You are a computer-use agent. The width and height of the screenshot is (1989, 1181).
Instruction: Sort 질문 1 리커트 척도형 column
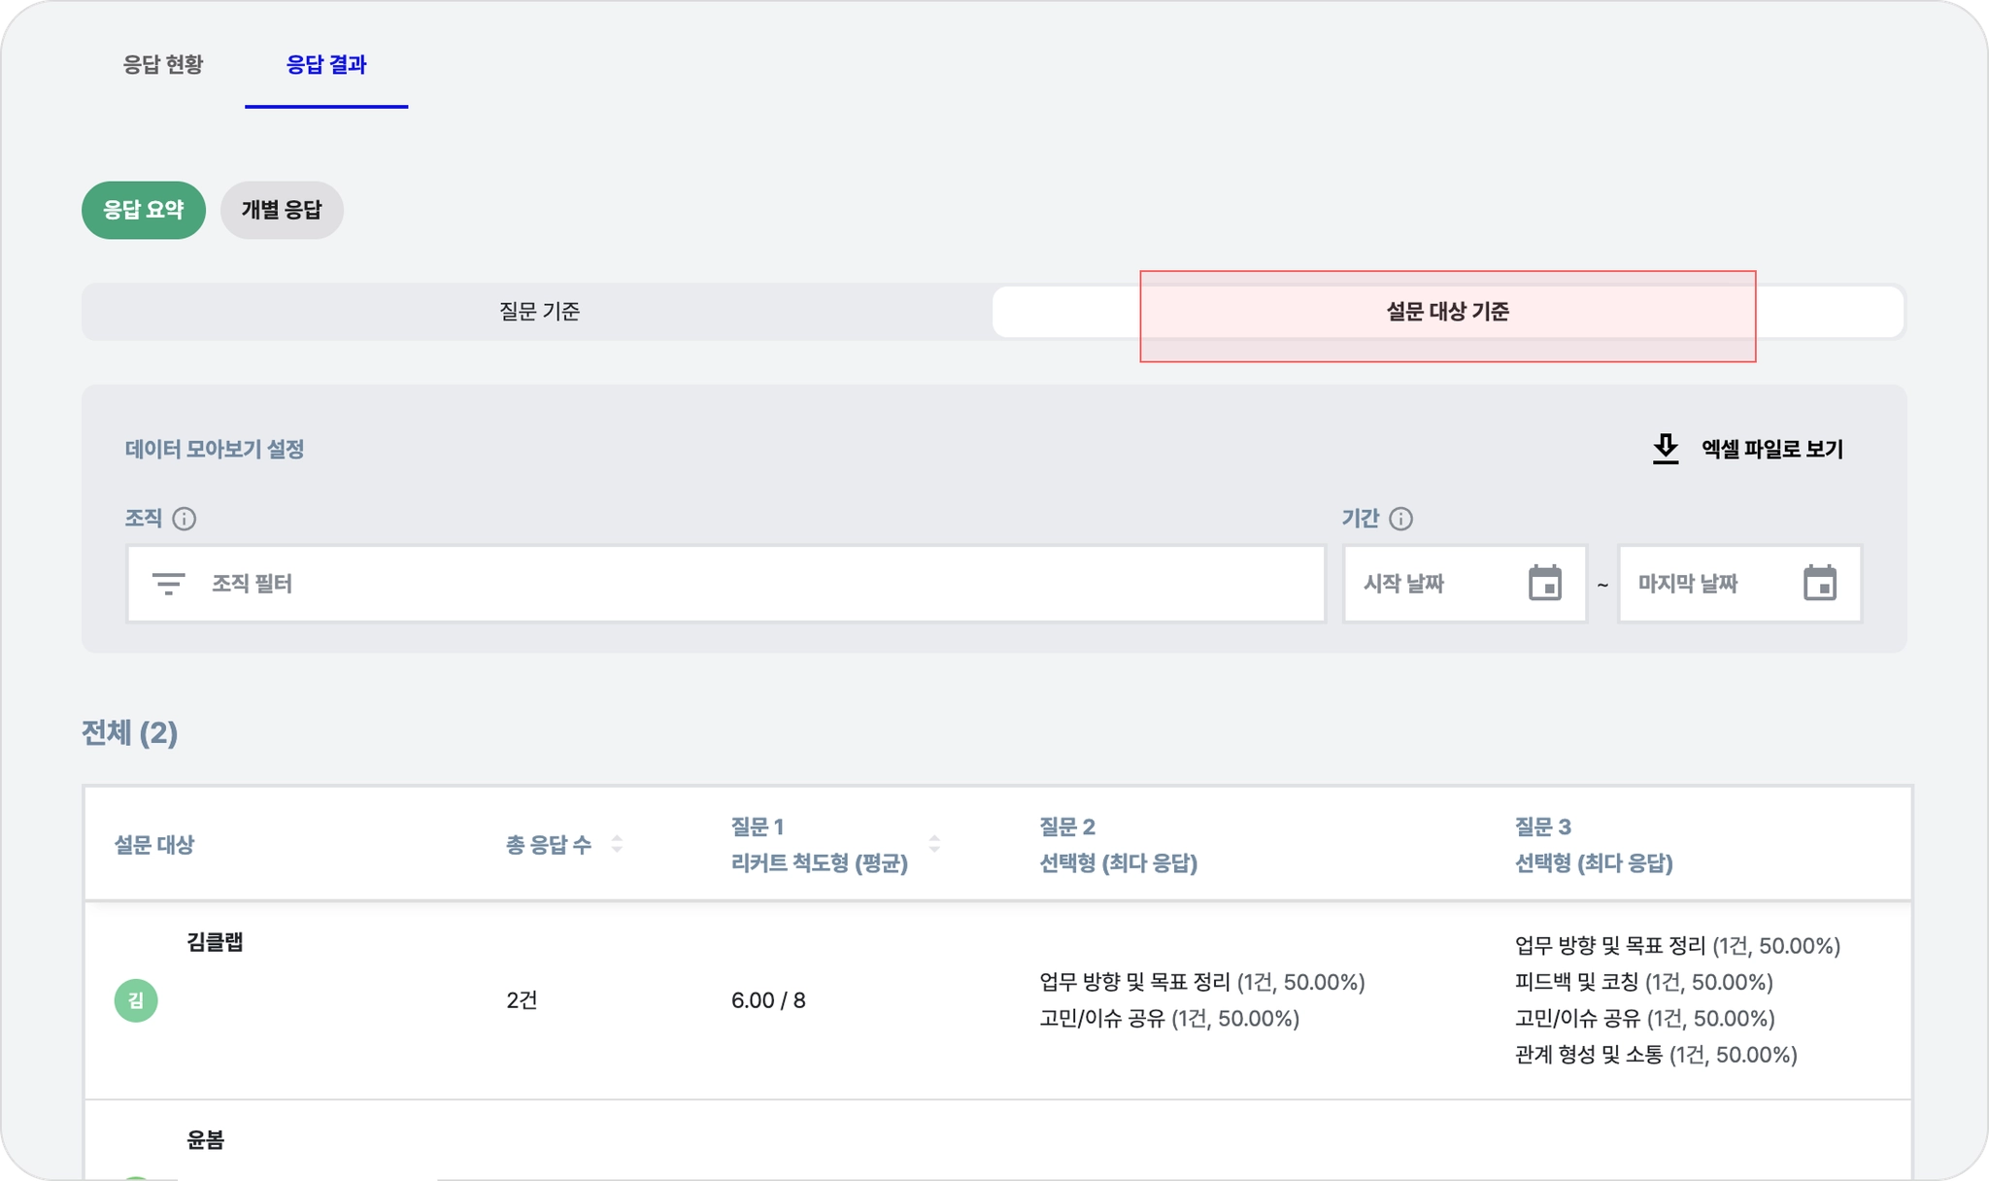[x=934, y=844]
